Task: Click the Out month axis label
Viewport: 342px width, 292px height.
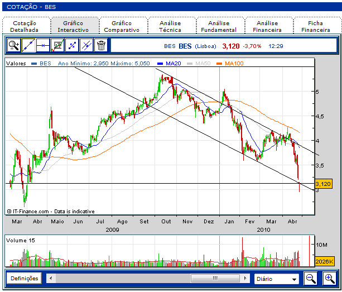Action: [x=166, y=222]
